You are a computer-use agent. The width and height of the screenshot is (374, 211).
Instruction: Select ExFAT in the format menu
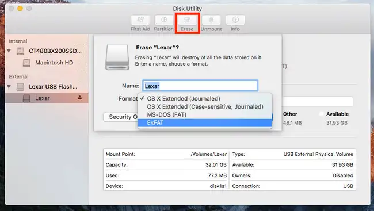(x=205, y=123)
